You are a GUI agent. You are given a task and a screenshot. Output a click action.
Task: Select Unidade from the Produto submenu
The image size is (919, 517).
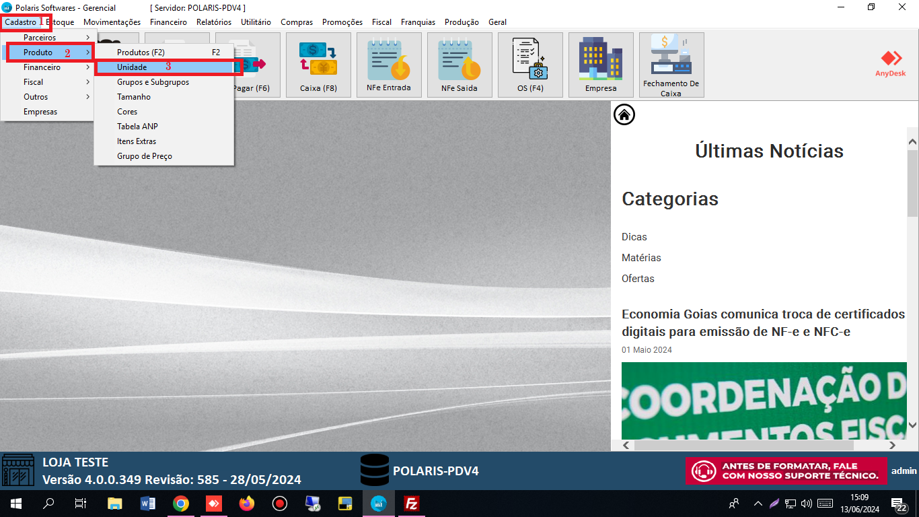(132, 67)
